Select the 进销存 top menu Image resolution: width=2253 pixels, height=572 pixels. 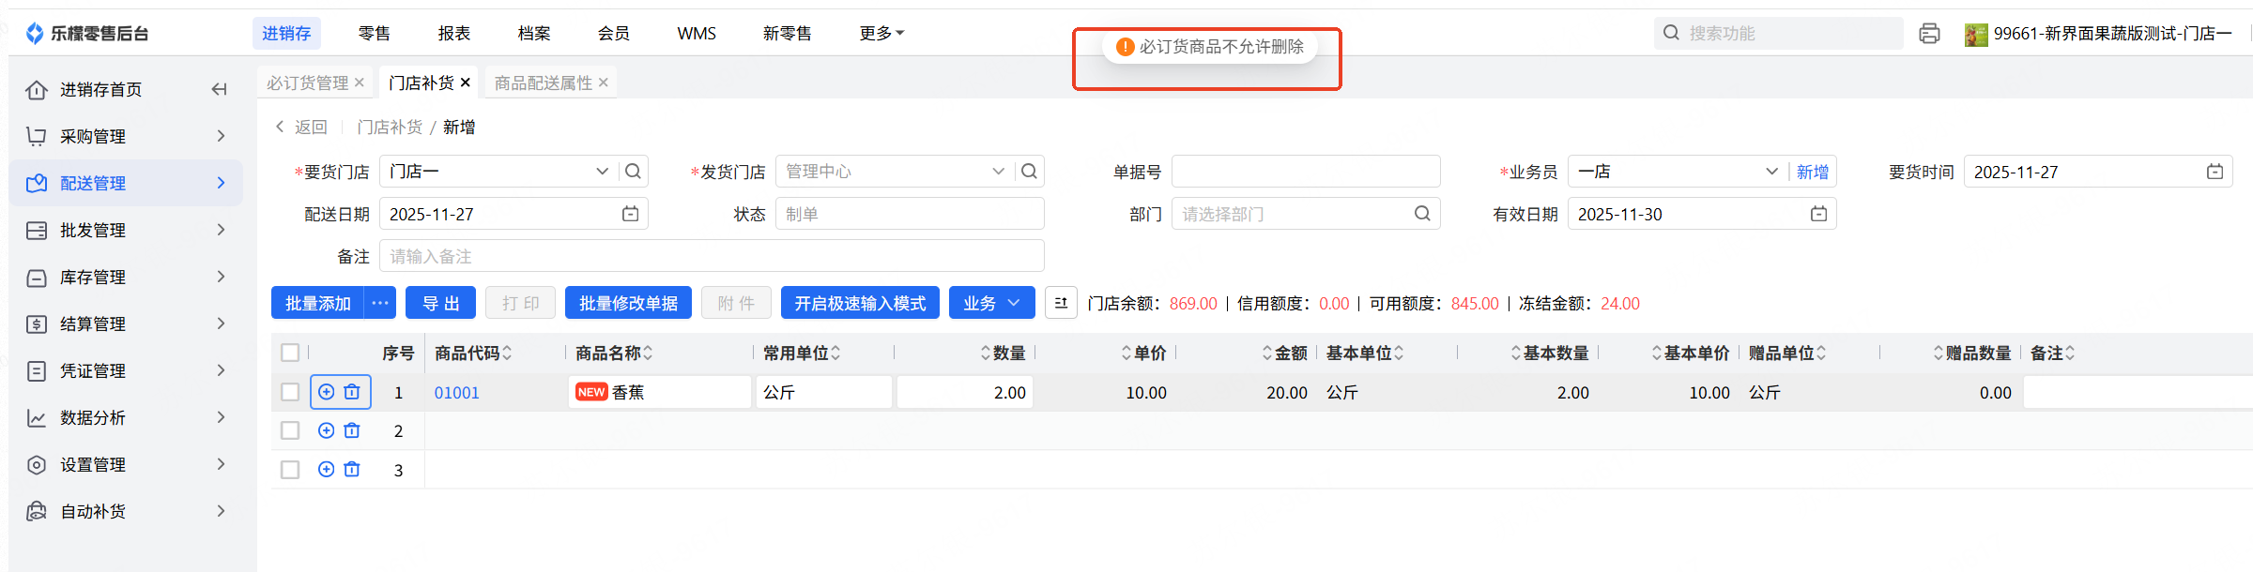tap(286, 34)
